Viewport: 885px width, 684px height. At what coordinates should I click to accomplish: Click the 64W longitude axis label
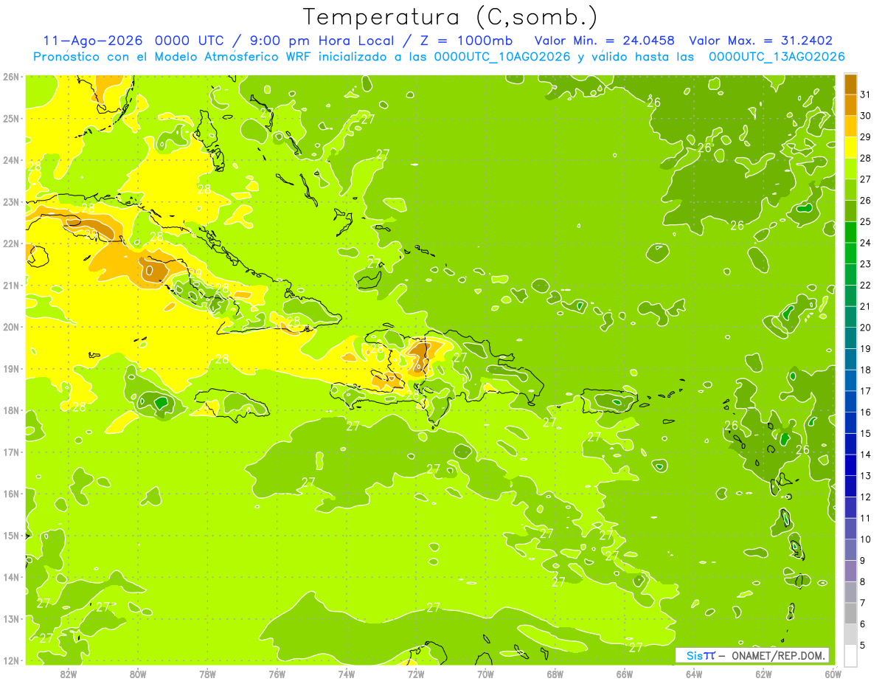[x=694, y=674]
